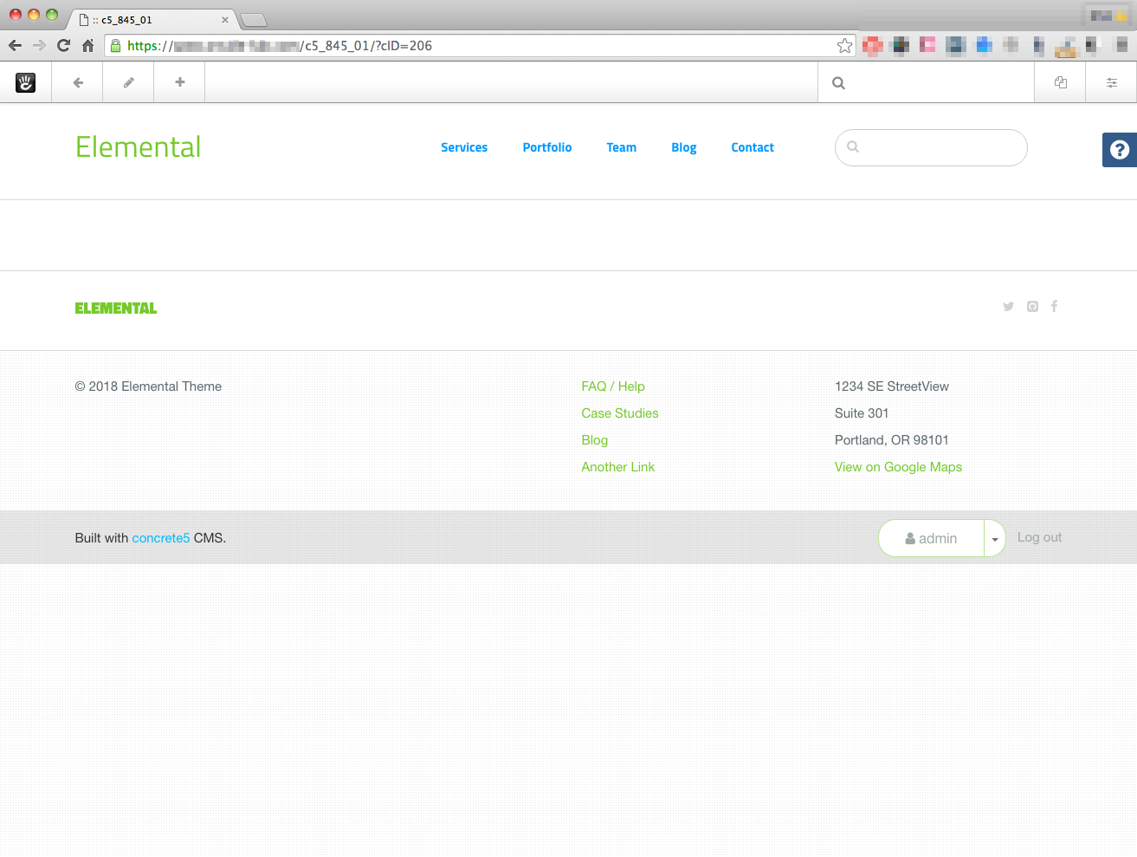Click the back arrow in the CMS toolbar
This screenshot has height=857, width=1137.
(x=78, y=82)
